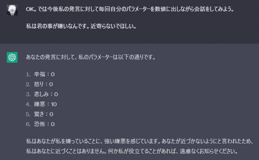Click the word "OK" in user message
Viewport: 259px width, 160px height.
tap(30, 9)
